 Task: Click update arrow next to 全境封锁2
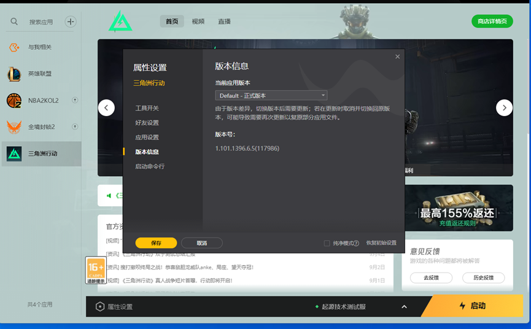(x=75, y=126)
